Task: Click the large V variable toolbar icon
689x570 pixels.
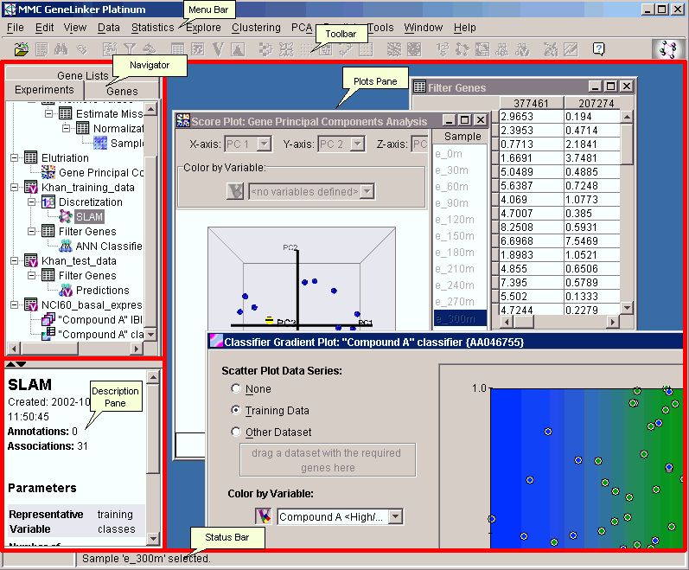Action: click(x=218, y=49)
